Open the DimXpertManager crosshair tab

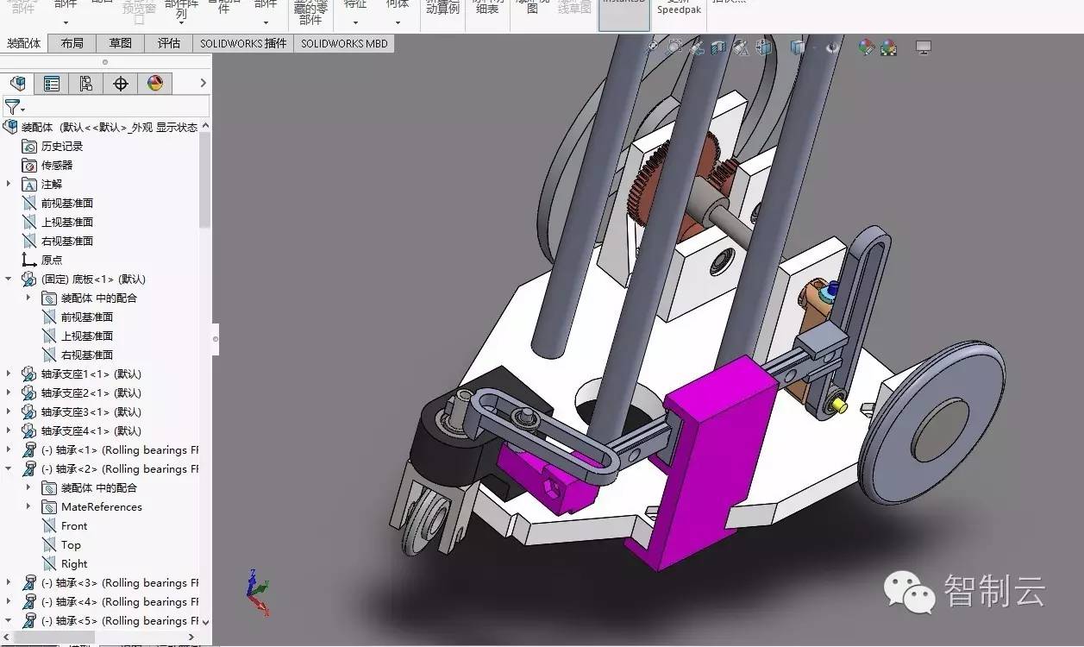coord(121,83)
